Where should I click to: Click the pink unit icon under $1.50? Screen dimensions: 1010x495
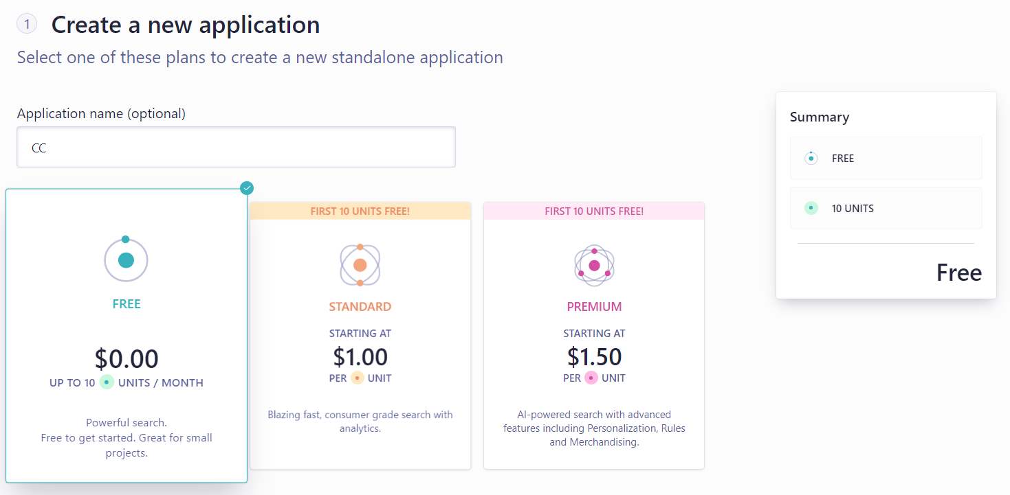tap(591, 378)
